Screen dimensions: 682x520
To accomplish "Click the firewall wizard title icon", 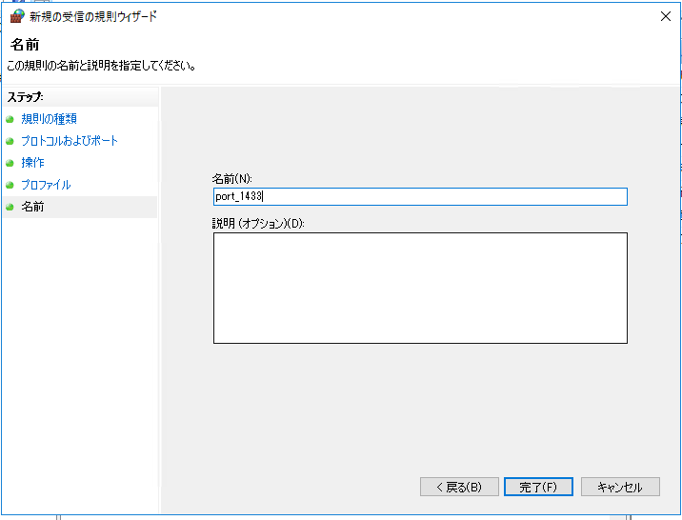I will [x=16, y=16].
